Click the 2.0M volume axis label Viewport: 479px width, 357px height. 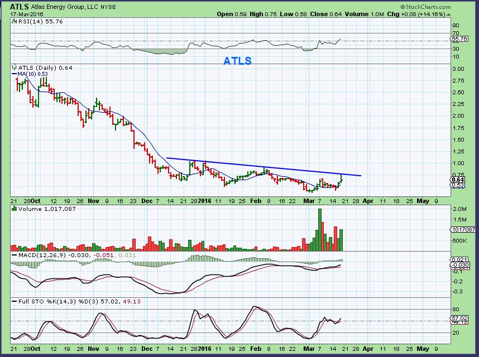[x=460, y=209]
